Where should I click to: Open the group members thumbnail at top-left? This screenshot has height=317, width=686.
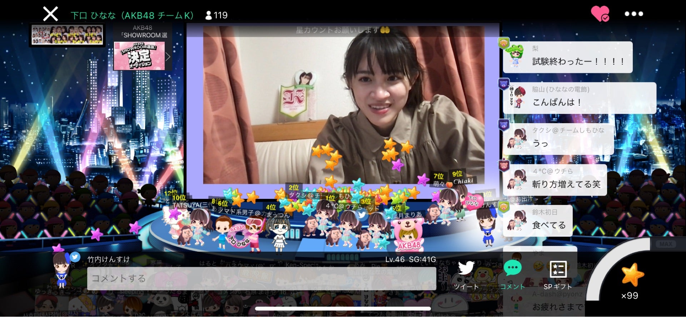click(67, 35)
